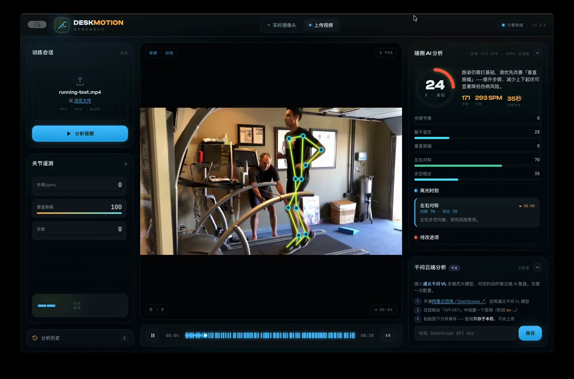Click the orange 00:00 play marker on 左右对称 highlight

pos(527,206)
